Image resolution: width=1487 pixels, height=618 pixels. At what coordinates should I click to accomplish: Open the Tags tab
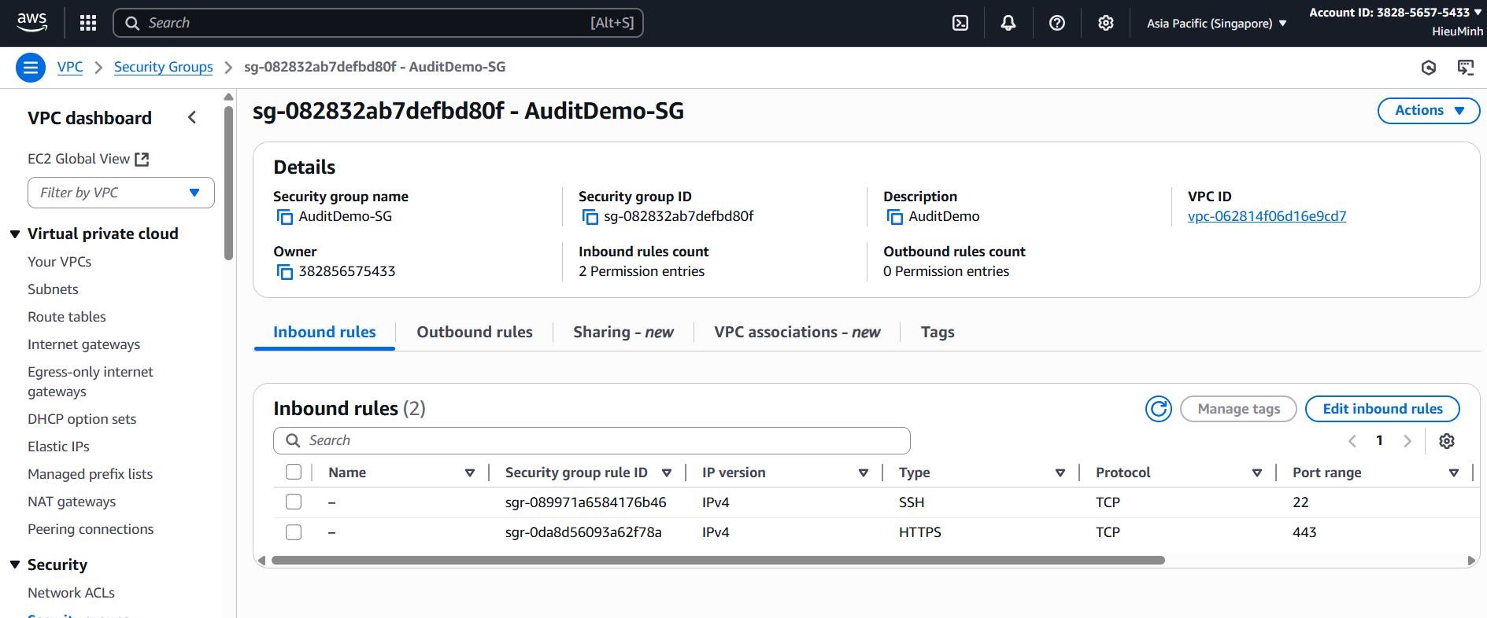point(938,333)
